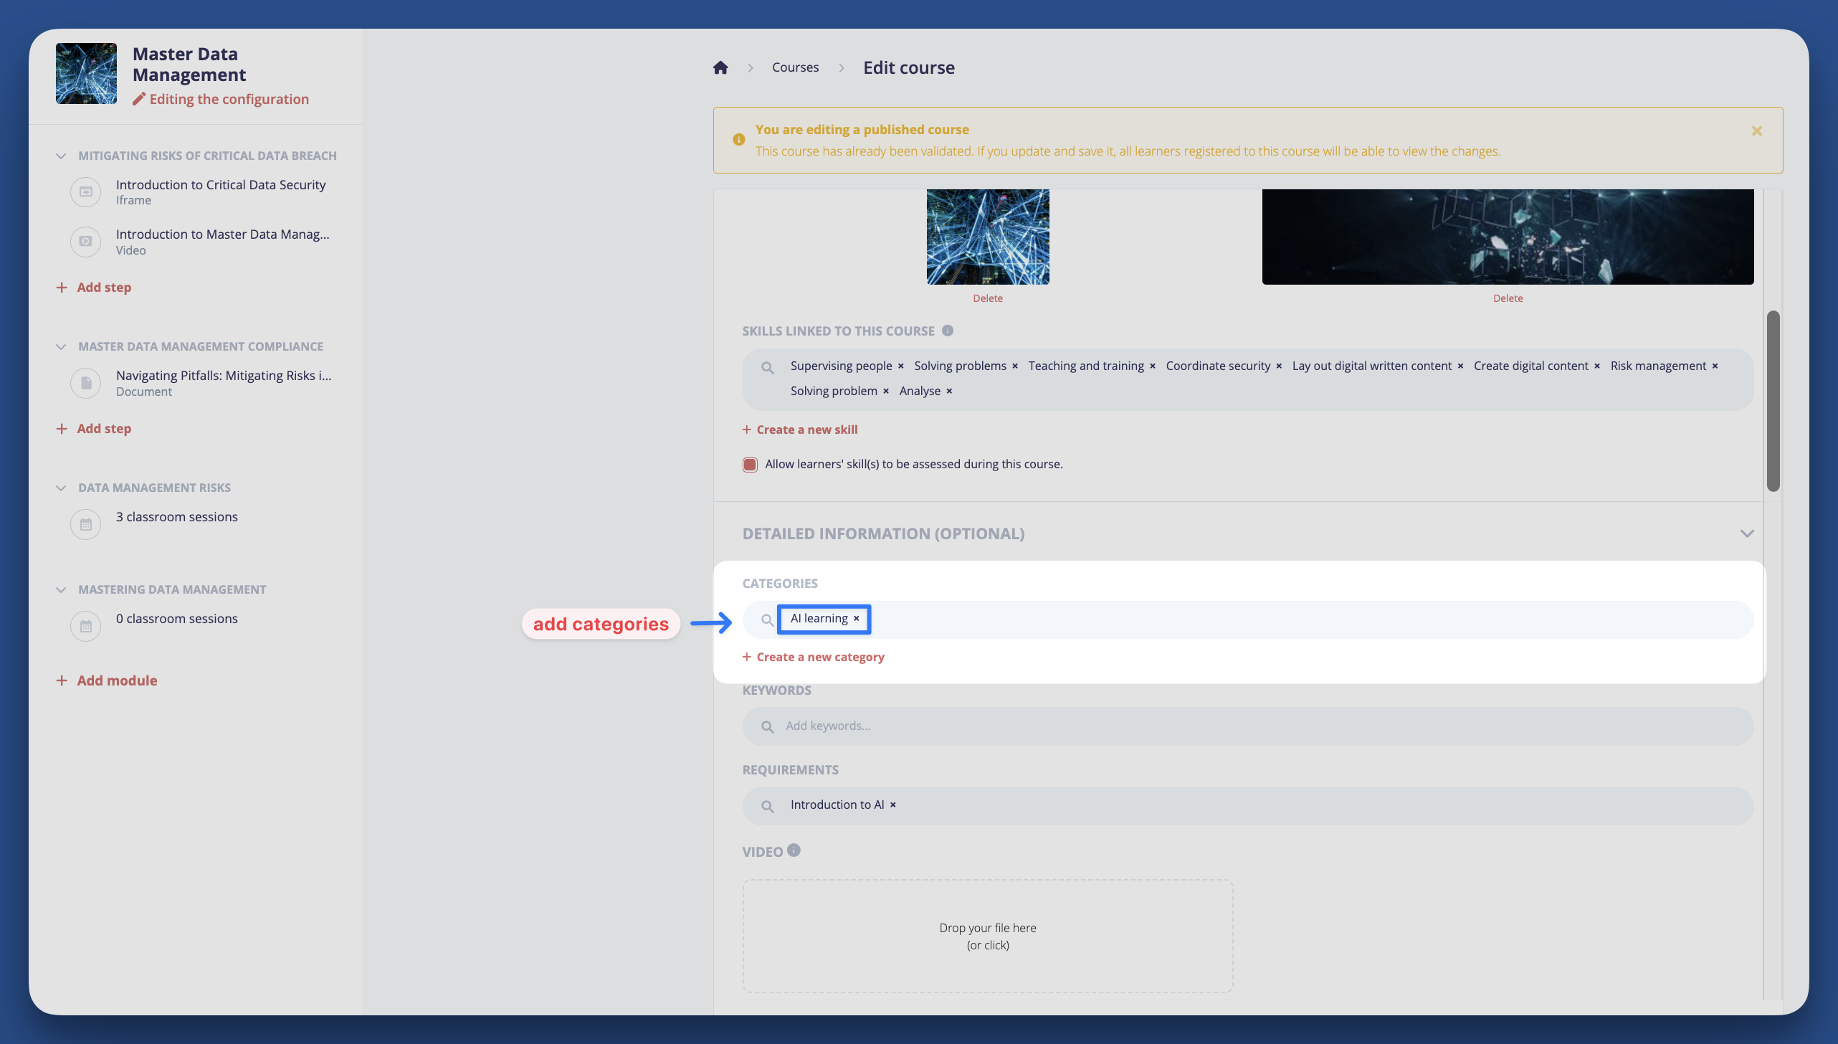Click the video file drop zone
1838x1044 pixels.
[988, 936]
